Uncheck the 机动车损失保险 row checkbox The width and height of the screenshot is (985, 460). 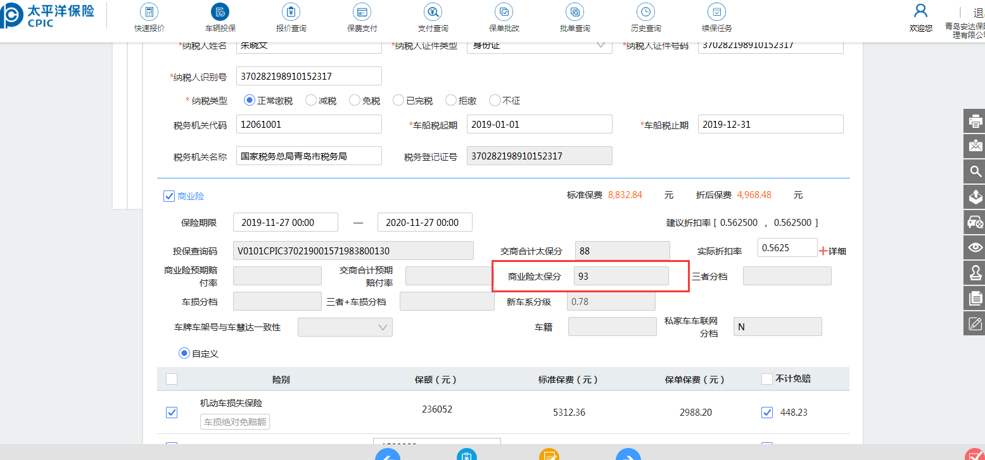pyautogui.click(x=172, y=413)
